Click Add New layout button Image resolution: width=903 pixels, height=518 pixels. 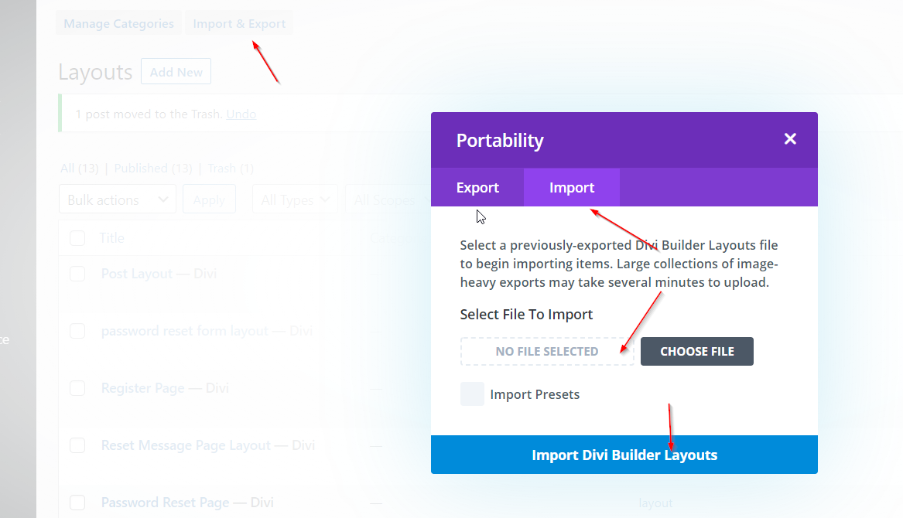pos(176,72)
